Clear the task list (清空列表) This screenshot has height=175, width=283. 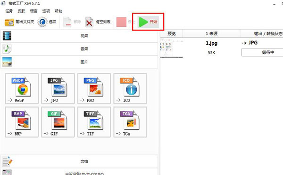point(98,22)
